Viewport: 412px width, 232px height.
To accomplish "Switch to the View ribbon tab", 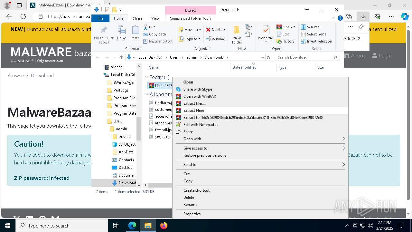I will 155,18.
